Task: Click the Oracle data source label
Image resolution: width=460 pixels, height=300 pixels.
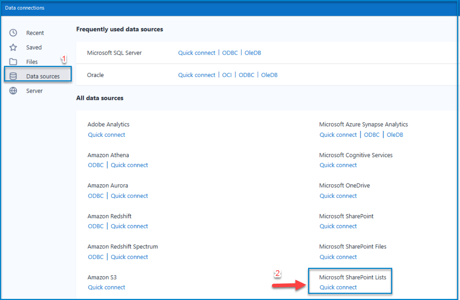Action: point(95,75)
